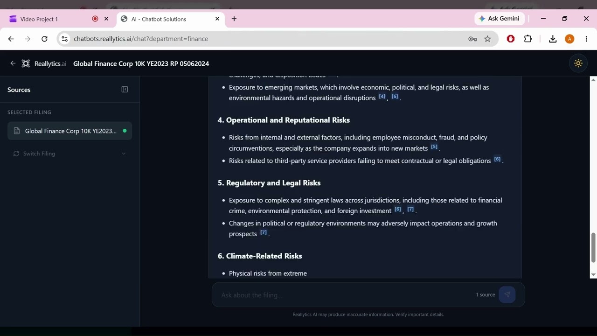The image size is (597, 336).
Task: Open Chrome three-dot menu
Action: (586, 39)
